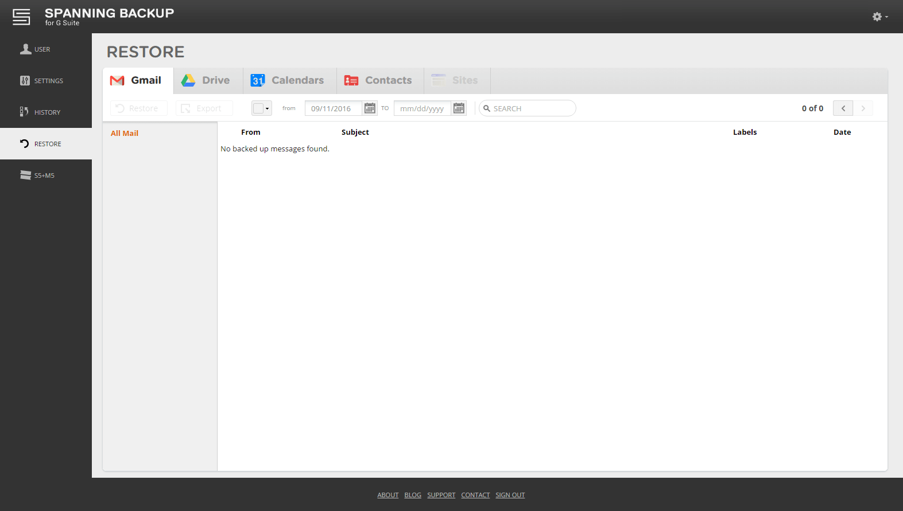This screenshot has height=511, width=903.
Task: Switch to the Drive tab
Action: (207, 81)
